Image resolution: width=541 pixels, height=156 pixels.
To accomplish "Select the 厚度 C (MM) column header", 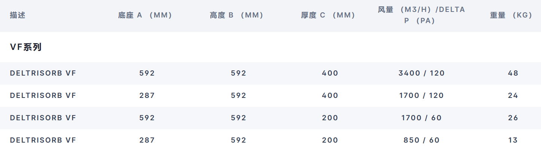I will [x=328, y=15].
